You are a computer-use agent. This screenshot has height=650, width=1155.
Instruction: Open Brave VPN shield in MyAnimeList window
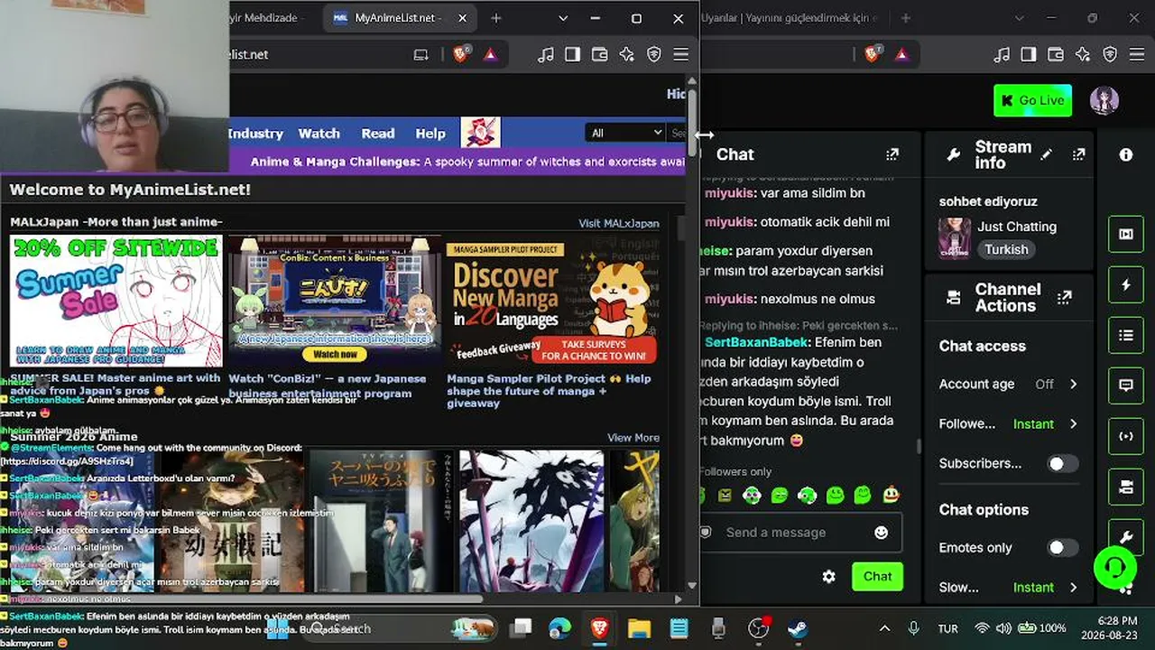point(654,54)
